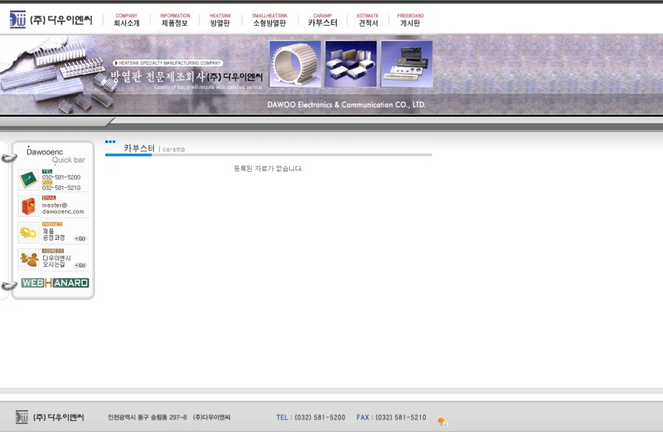Click the master@dawooenc.com email link
The height and width of the screenshot is (432, 663).
(x=63, y=209)
